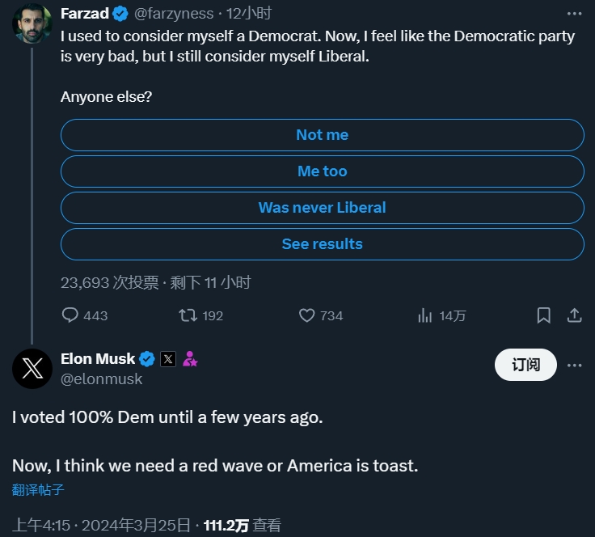The width and height of the screenshot is (595, 537).
Task: Click Farzad's blue verified checkmark
Action: (120, 13)
